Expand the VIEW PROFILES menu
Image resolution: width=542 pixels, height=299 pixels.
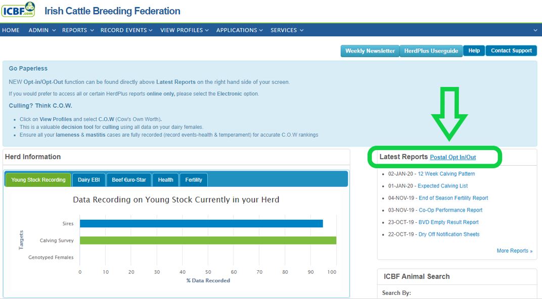184,30
